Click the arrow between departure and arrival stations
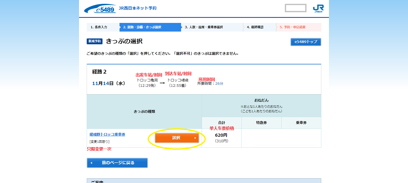Viewport: 408px width, 183px height. (x=162, y=83)
